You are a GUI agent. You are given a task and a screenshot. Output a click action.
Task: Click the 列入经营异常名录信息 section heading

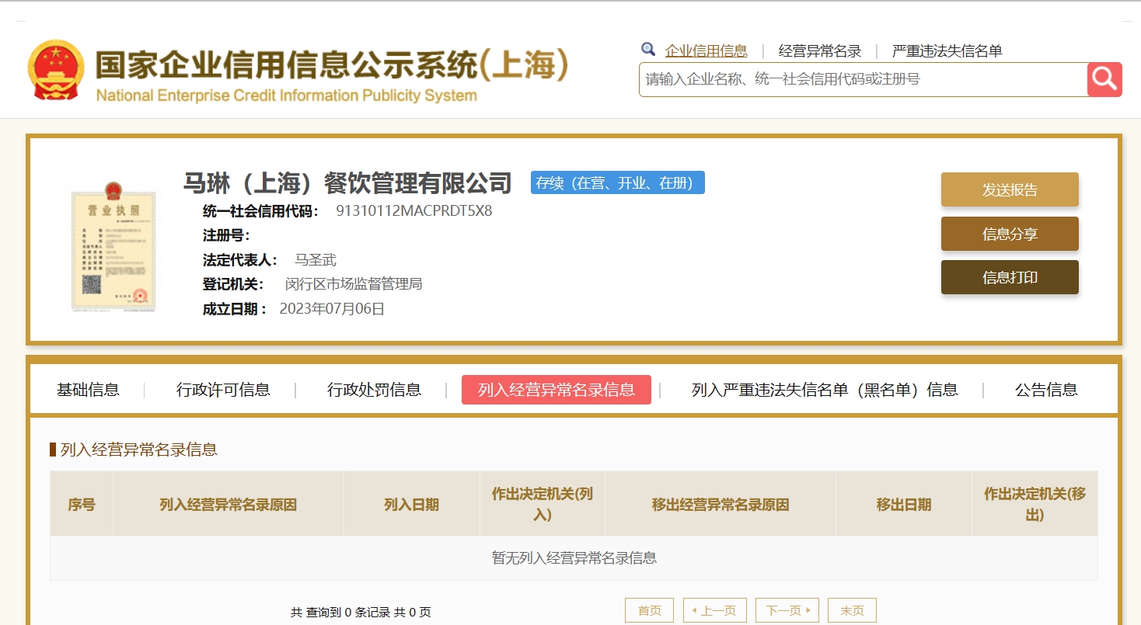point(139,450)
